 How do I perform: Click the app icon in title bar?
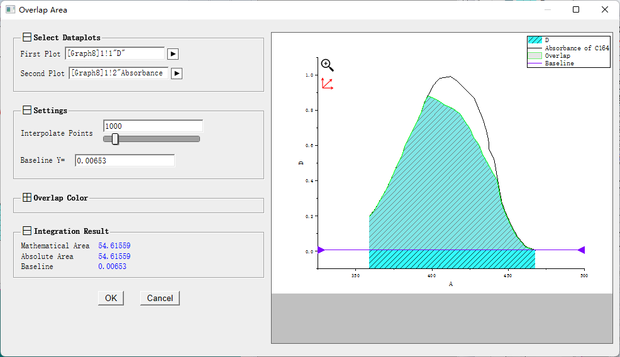click(10, 9)
